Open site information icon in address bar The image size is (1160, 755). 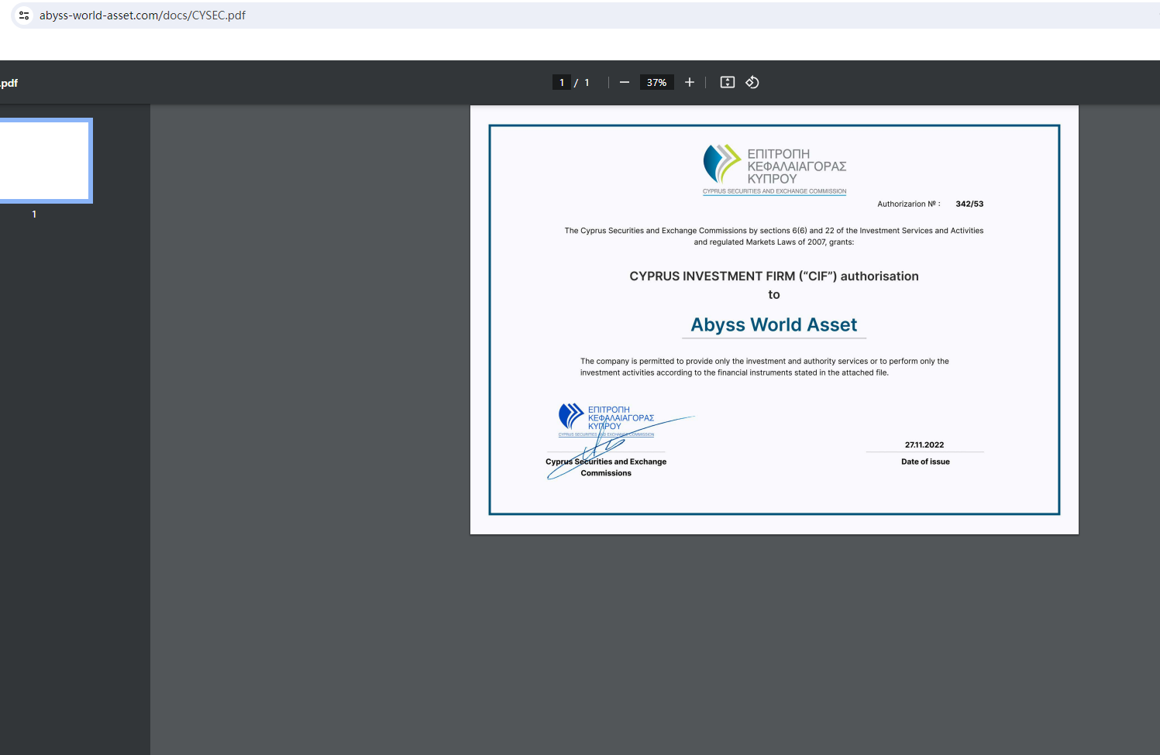click(x=24, y=15)
